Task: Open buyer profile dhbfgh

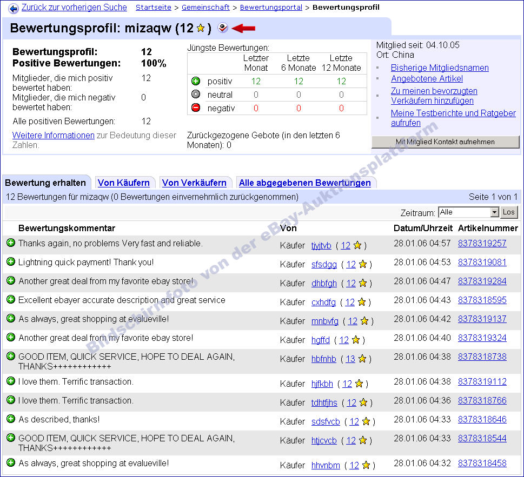Action: pyautogui.click(x=324, y=284)
